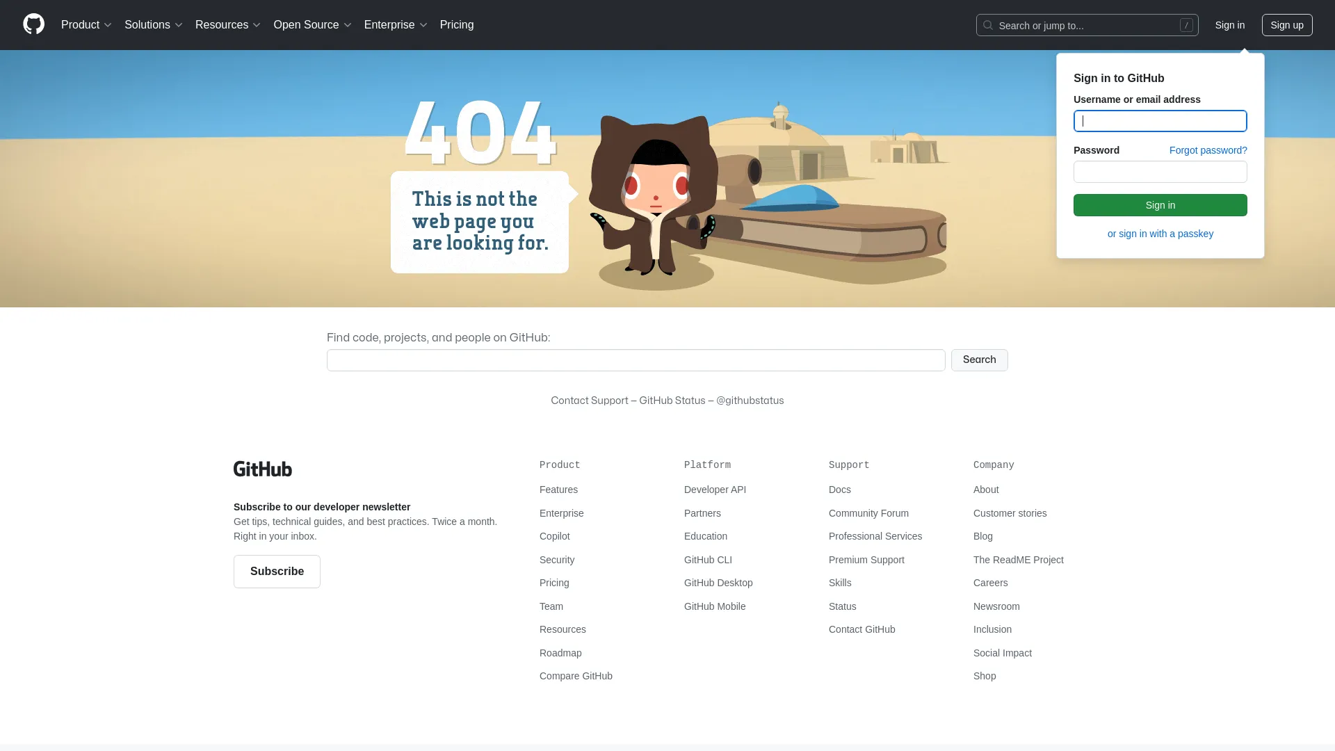Viewport: 1335px width, 751px height.
Task: Open Premium Support footer link
Action: (x=866, y=560)
